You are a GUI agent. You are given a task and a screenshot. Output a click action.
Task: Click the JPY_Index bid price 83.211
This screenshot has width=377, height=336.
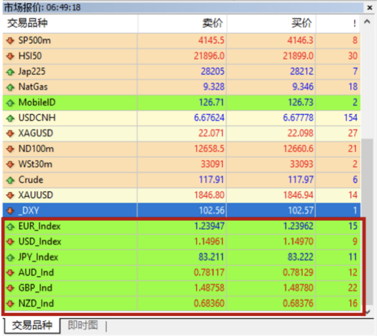tap(211, 257)
